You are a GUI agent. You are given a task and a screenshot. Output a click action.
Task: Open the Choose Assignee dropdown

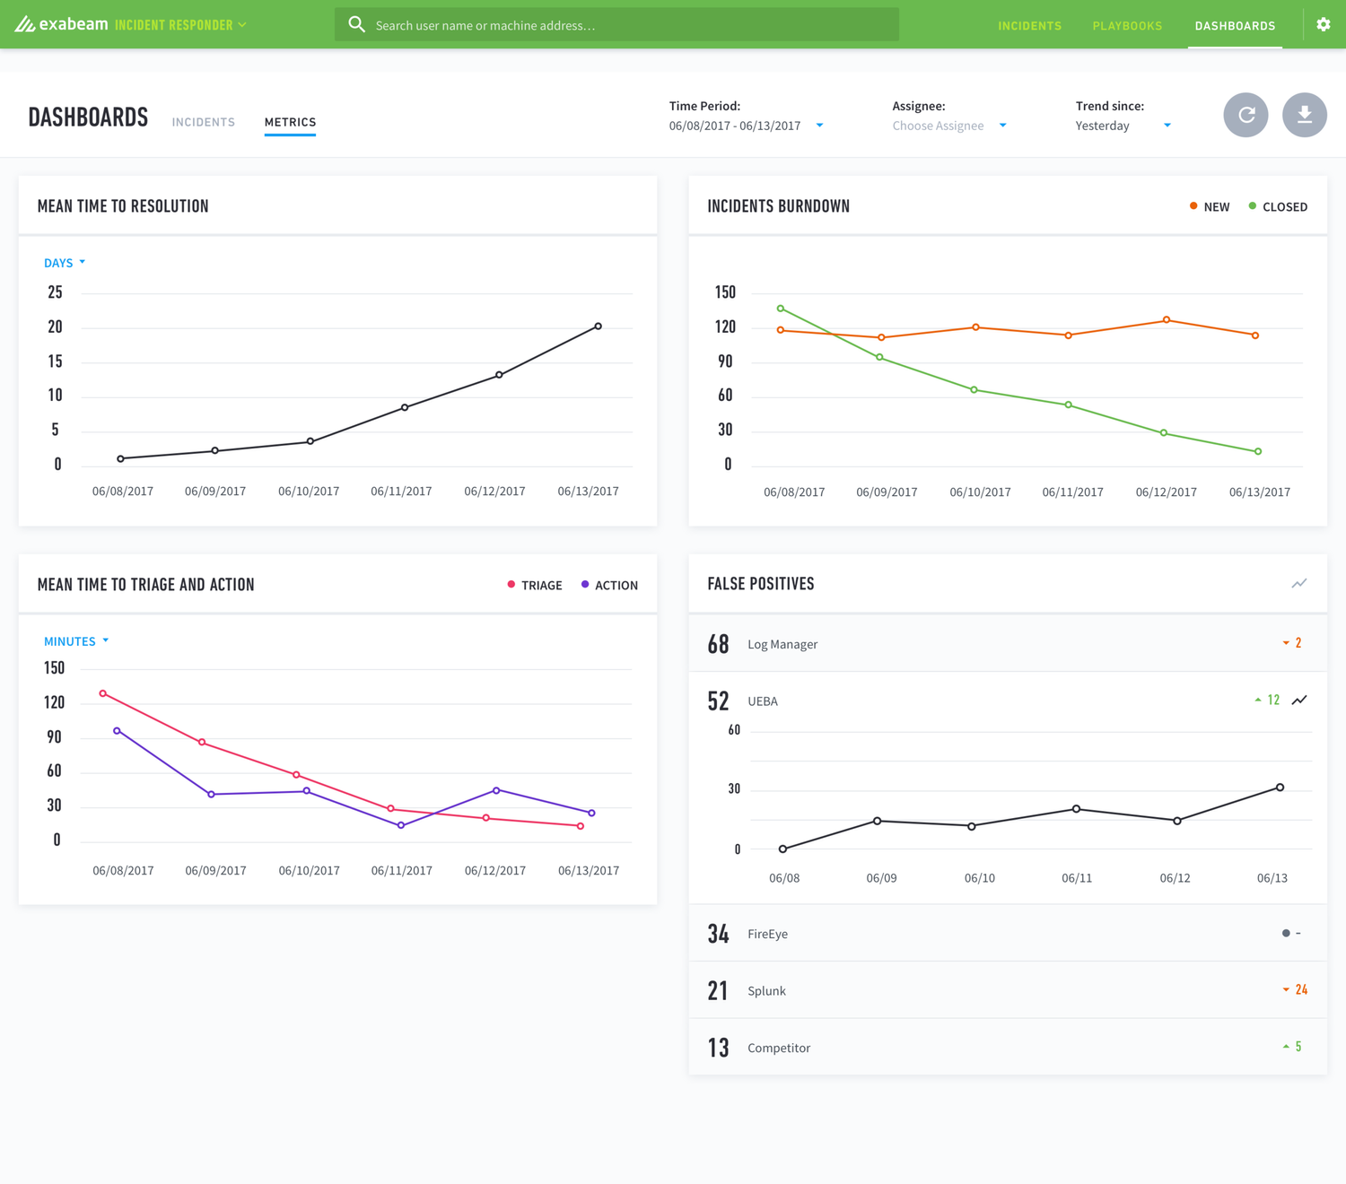coord(949,126)
